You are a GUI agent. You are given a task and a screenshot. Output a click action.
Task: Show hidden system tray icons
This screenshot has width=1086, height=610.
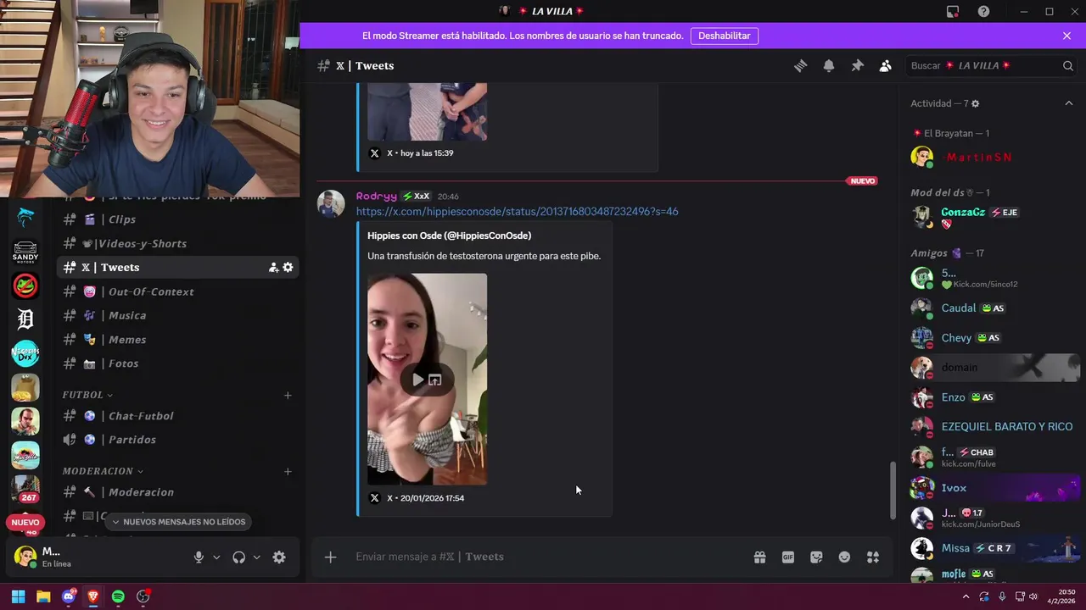pos(966,596)
